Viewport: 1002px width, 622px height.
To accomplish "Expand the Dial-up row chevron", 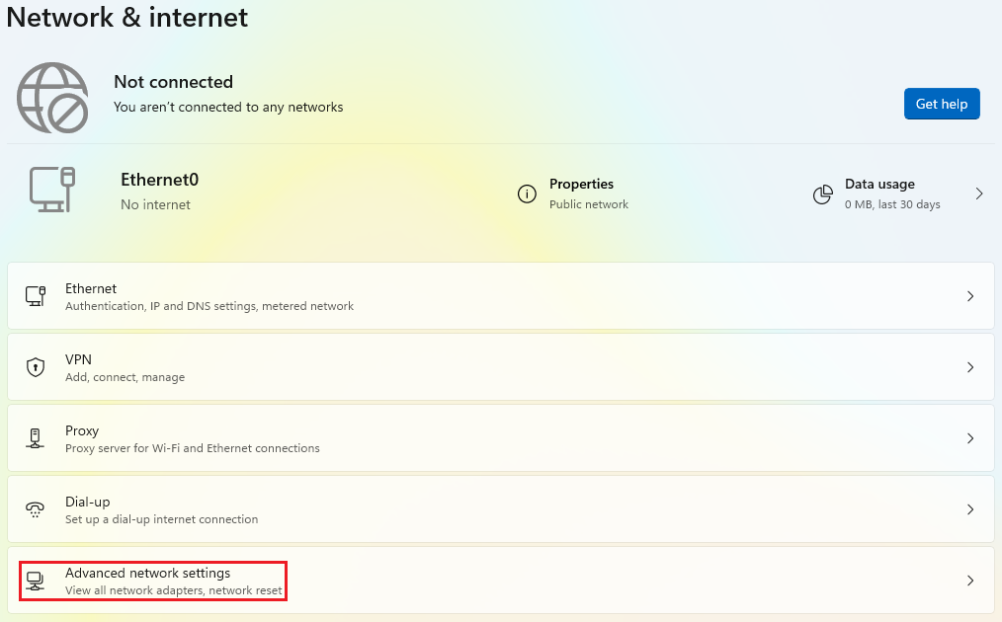I will [969, 508].
